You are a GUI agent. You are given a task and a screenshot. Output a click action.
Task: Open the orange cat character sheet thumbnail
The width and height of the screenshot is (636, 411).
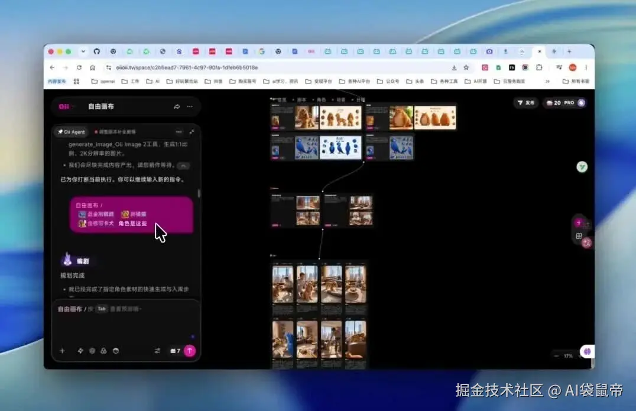[435, 118]
